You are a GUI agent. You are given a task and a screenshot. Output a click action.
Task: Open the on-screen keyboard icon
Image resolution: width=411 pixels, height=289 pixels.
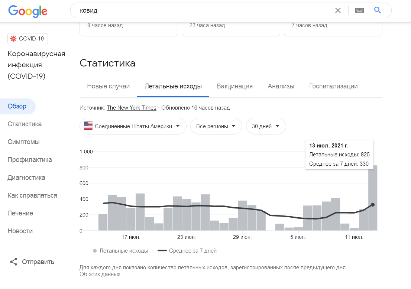coord(359,10)
